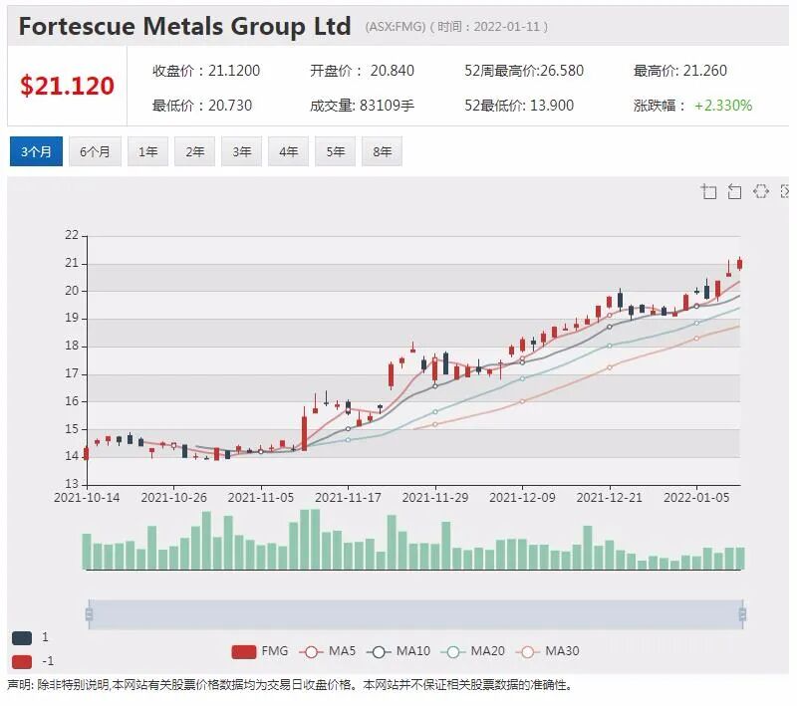797x706 pixels.
Task: Click the 2021-10-14 axis date label
Action: (x=87, y=497)
